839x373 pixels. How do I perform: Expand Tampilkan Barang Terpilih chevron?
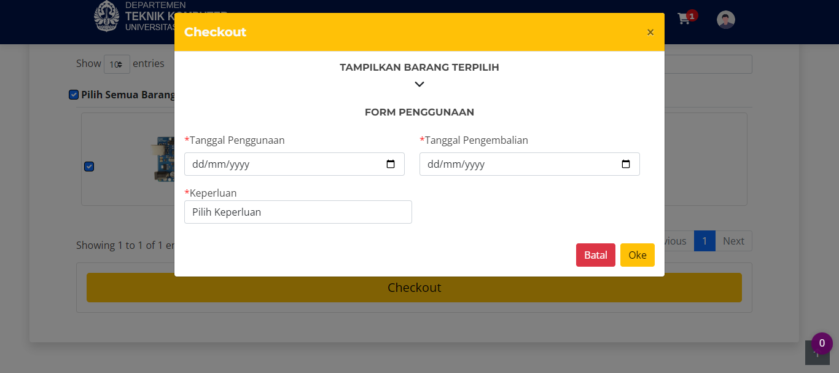(419, 84)
